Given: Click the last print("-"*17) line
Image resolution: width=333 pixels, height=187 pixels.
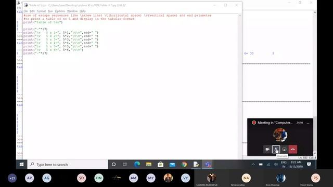Looking at the screenshot, I should [35, 53].
